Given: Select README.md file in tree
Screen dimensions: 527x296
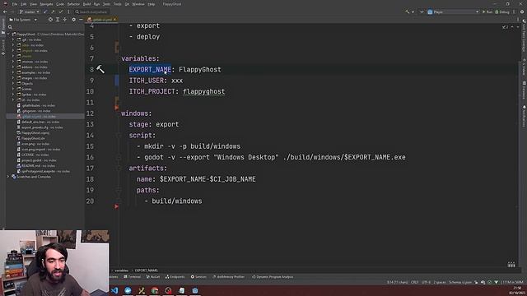Looking at the screenshot, I should point(36,166).
